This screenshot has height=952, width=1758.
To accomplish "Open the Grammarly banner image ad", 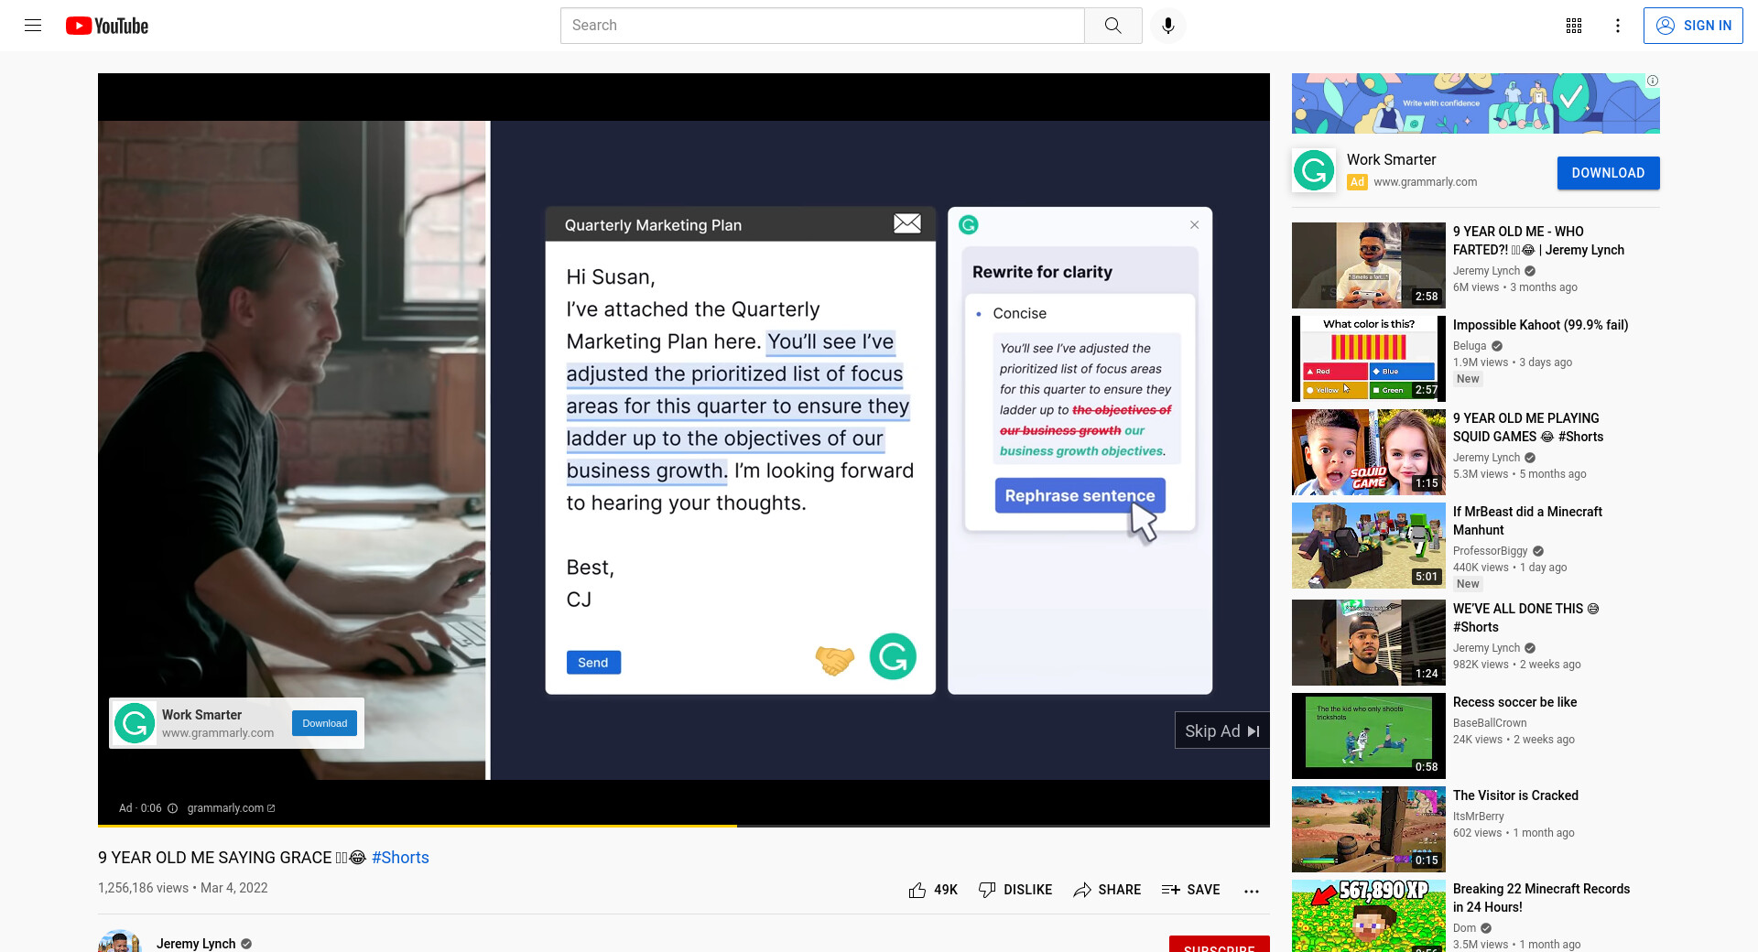I will pos(1475,103).
